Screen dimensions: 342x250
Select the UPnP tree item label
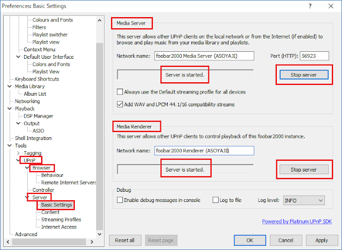coord(29,160)
